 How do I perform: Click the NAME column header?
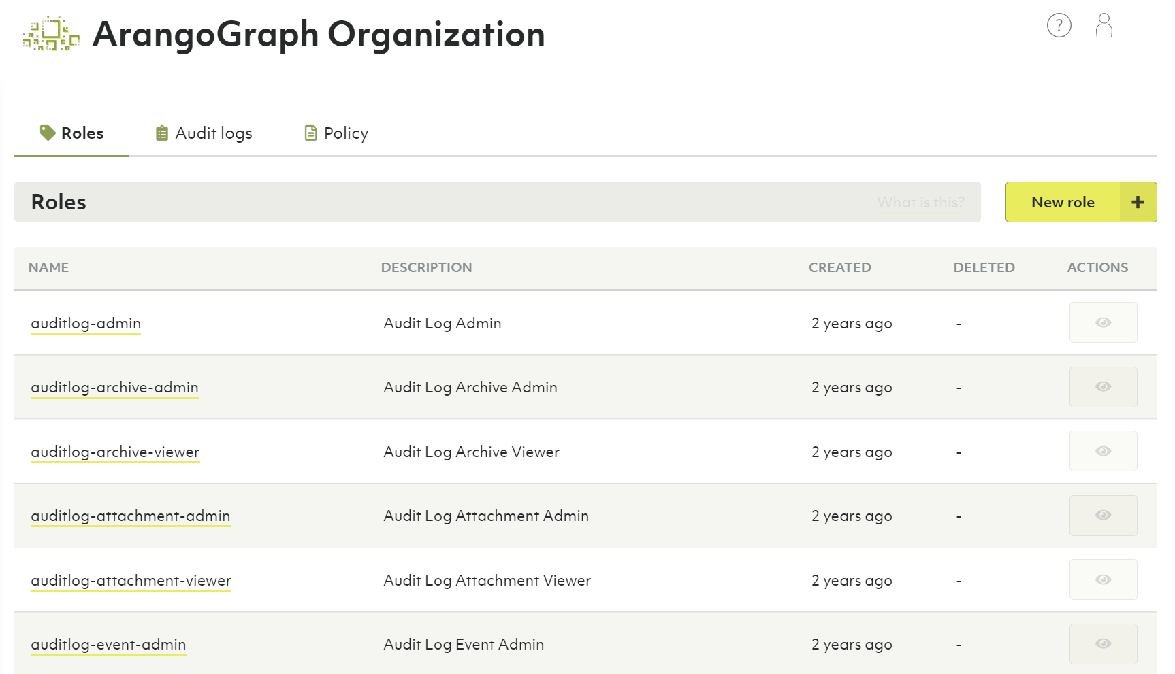[x=48, y=267]
